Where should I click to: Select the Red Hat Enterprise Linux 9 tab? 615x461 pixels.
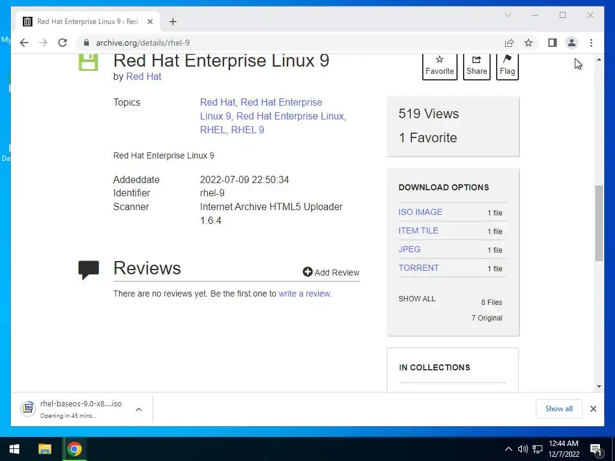tap(87, 22)
